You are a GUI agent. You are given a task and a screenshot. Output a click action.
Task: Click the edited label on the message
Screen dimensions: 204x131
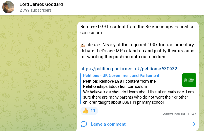point(168,114)
